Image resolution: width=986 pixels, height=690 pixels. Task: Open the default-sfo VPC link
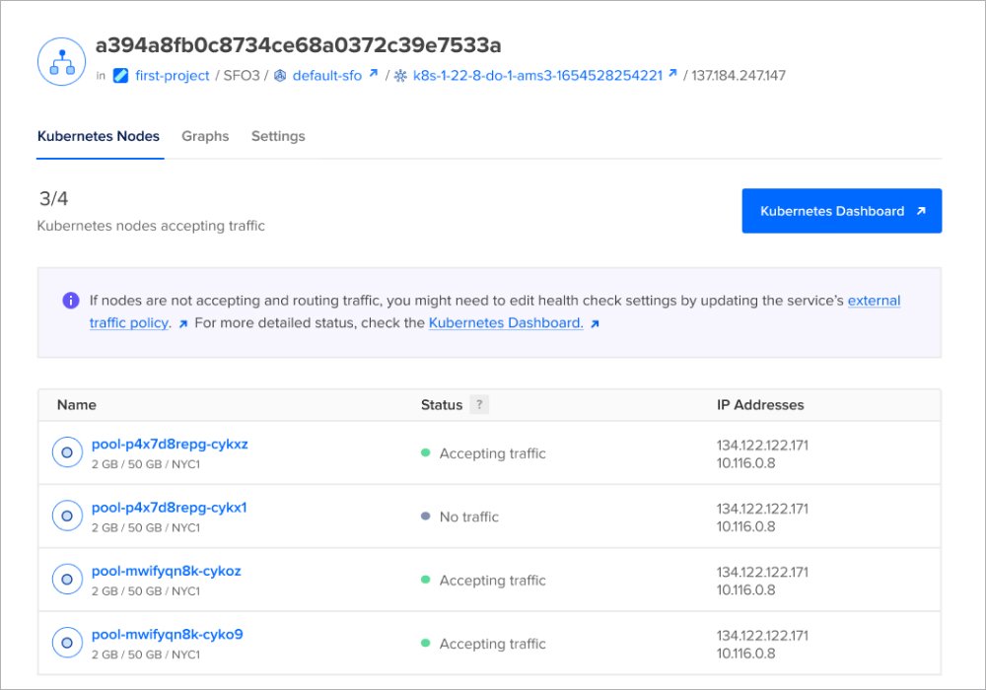(x=327, y=76)
